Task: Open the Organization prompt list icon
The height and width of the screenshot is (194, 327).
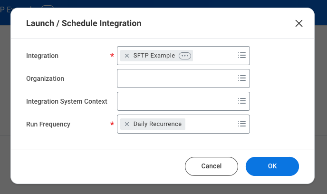Action: [x=241, y=78]
